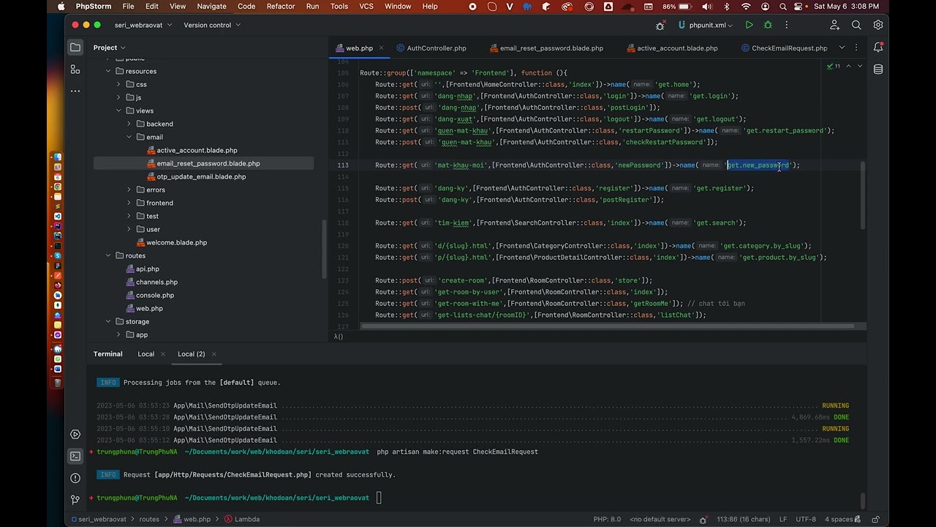Open the Project tool window icon
The height and width of the screenshot is (527, 936).
pyautogui.click(x=75, y=48)
